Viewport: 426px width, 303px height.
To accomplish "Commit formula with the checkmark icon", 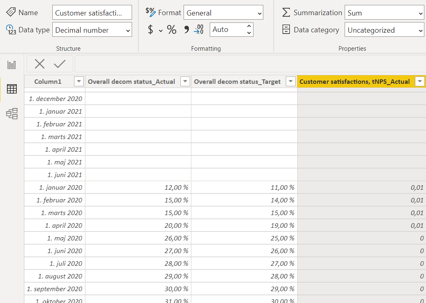I will [x=60, y=64].
